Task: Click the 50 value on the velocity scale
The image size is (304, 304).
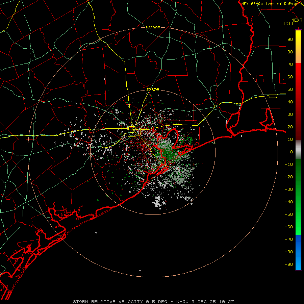Action: coord(290,90)
